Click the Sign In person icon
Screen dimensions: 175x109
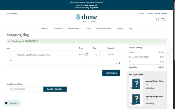[x=138, y=13]
